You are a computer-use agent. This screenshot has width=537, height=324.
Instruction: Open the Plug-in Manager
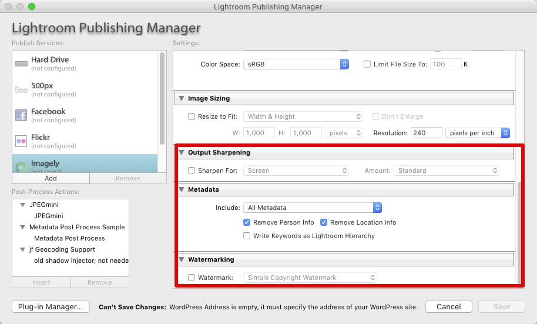51,307
